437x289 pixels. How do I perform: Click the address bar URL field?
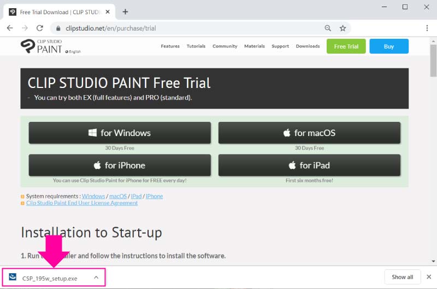(x=186, y=28)
